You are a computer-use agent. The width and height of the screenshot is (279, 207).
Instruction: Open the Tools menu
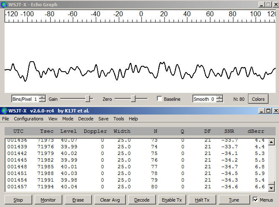[x=119, y=119]
